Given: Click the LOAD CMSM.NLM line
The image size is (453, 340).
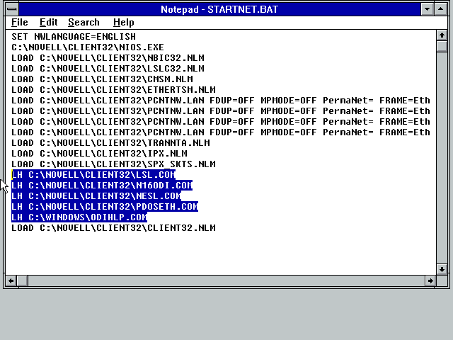Looking at the screenshot, I should [x=102, y=79].
